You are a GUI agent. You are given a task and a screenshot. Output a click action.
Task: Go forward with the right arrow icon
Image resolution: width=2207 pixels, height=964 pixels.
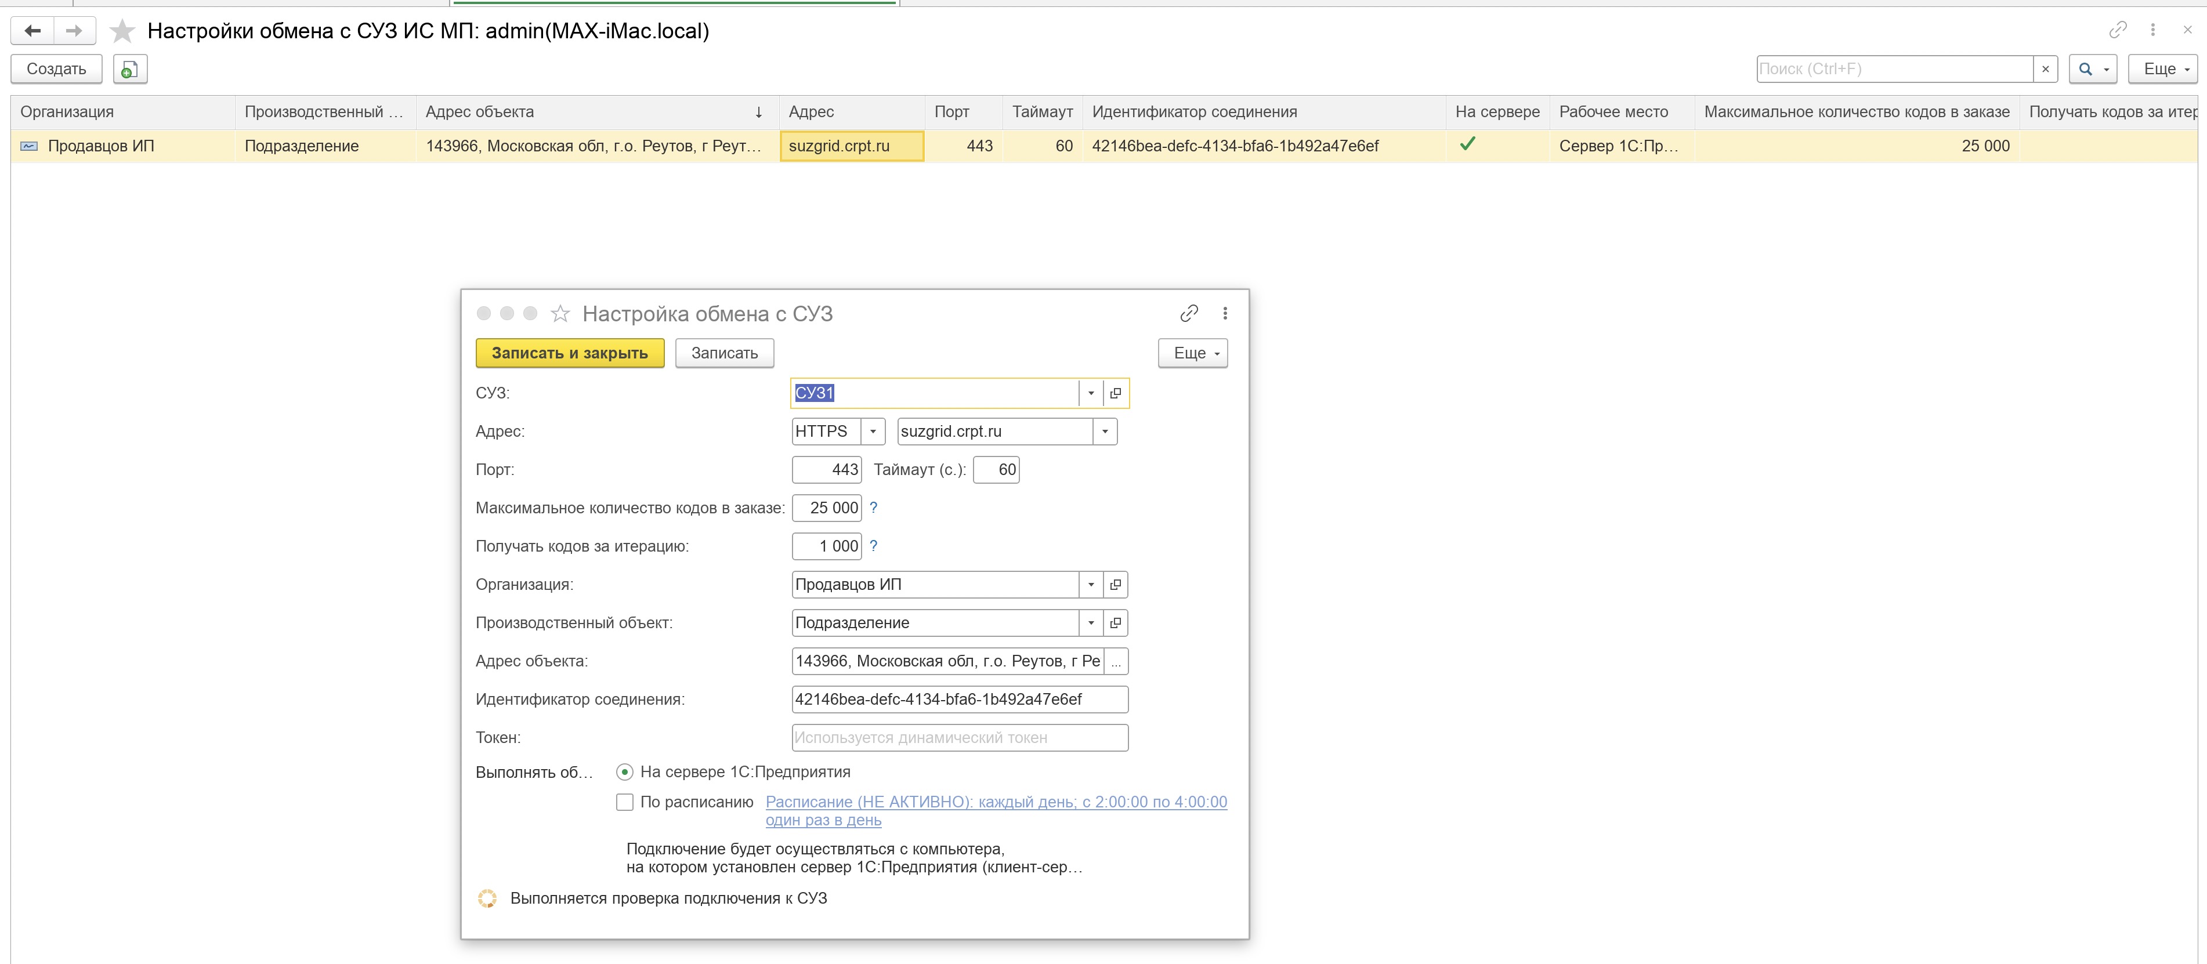pyautogui.click(x=74, y=31)
